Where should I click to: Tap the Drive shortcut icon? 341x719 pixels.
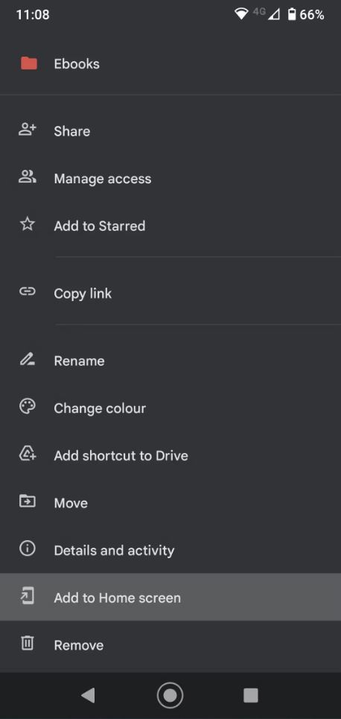28,454
